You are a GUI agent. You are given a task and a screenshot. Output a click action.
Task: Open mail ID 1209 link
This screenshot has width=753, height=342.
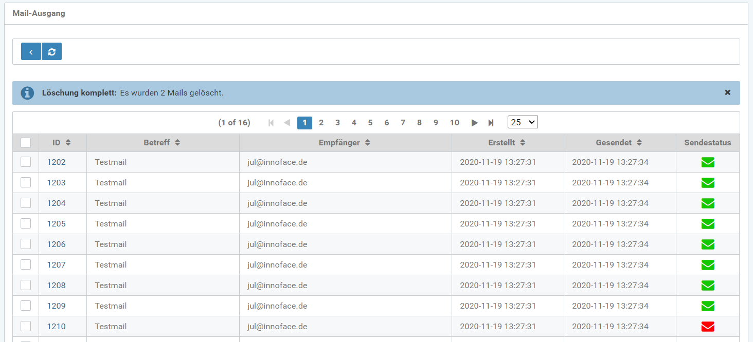tap(57, 306)
